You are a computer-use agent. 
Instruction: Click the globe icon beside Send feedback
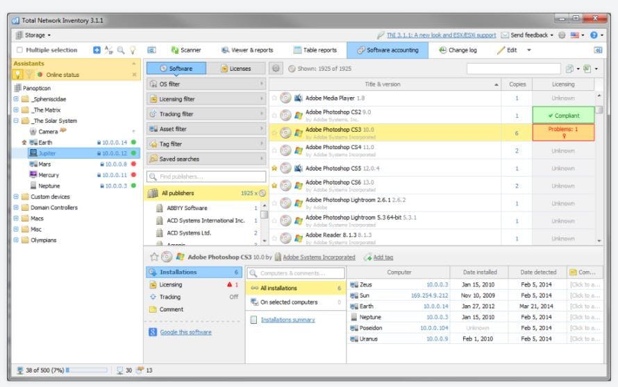[x=562, y=35]
